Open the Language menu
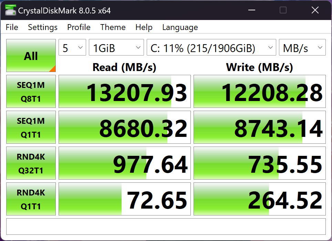The image size is (332, 241). coord(180,27)
